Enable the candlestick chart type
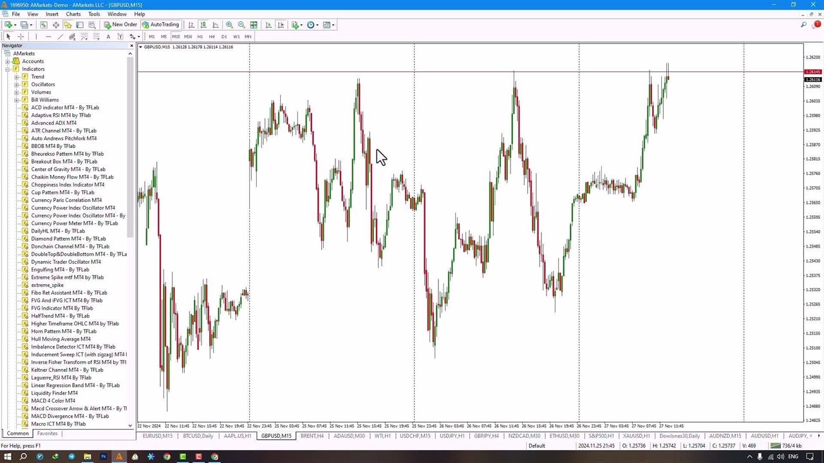Viewport: 824px width, 463px height. tap(203, 25)
